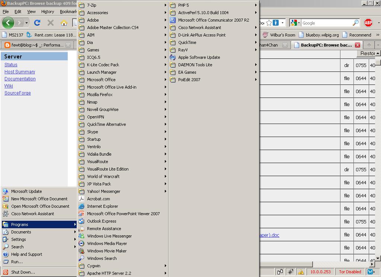Click the Stop loading X icon

tap(51, 23)
